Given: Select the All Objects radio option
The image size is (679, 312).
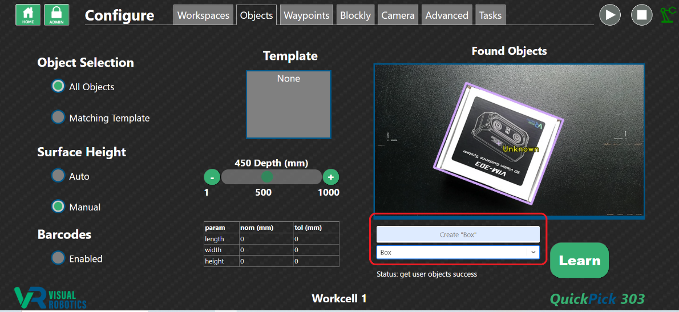Looking at the screenshot, I should coord(58,86).
